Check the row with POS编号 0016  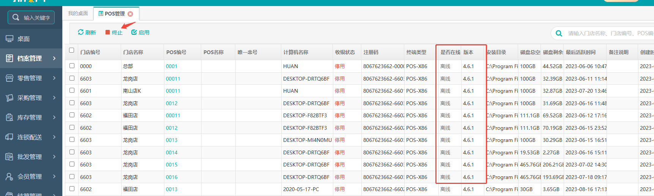point(72,176)
